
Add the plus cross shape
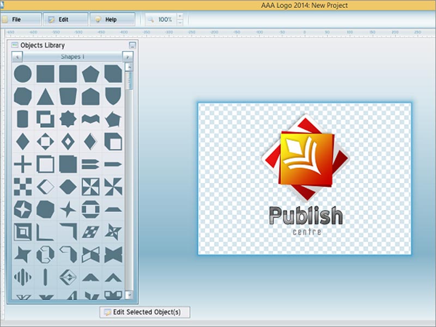tap(22, 163)
